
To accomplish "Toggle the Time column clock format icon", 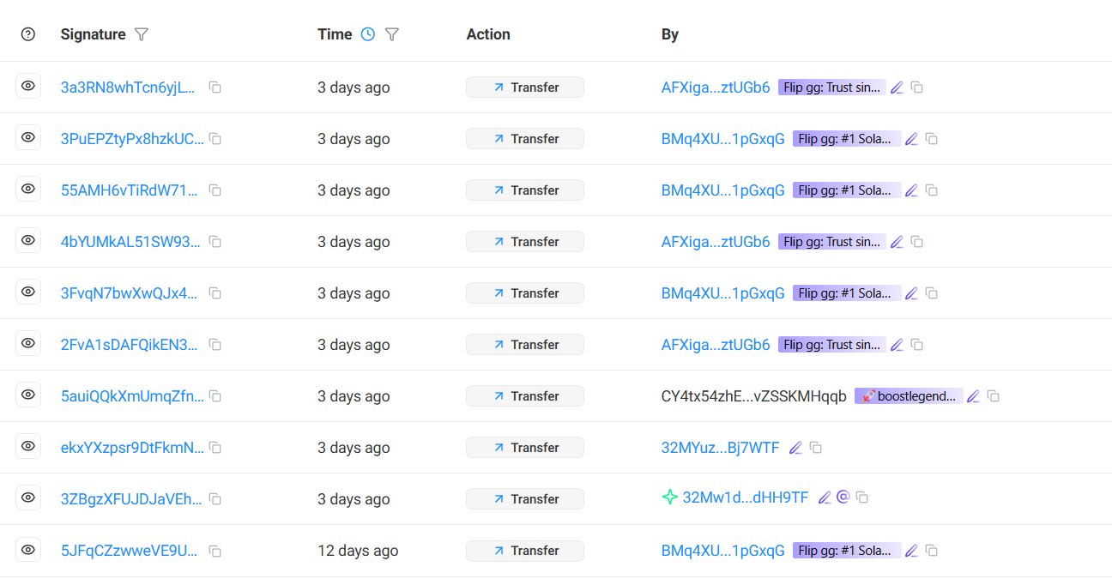I will [368, 34].
